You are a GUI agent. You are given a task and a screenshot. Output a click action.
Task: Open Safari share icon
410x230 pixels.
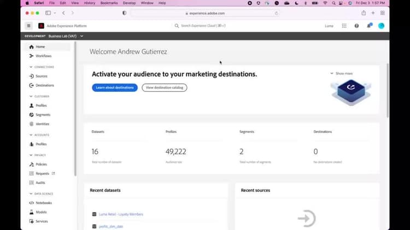[364, 13]
